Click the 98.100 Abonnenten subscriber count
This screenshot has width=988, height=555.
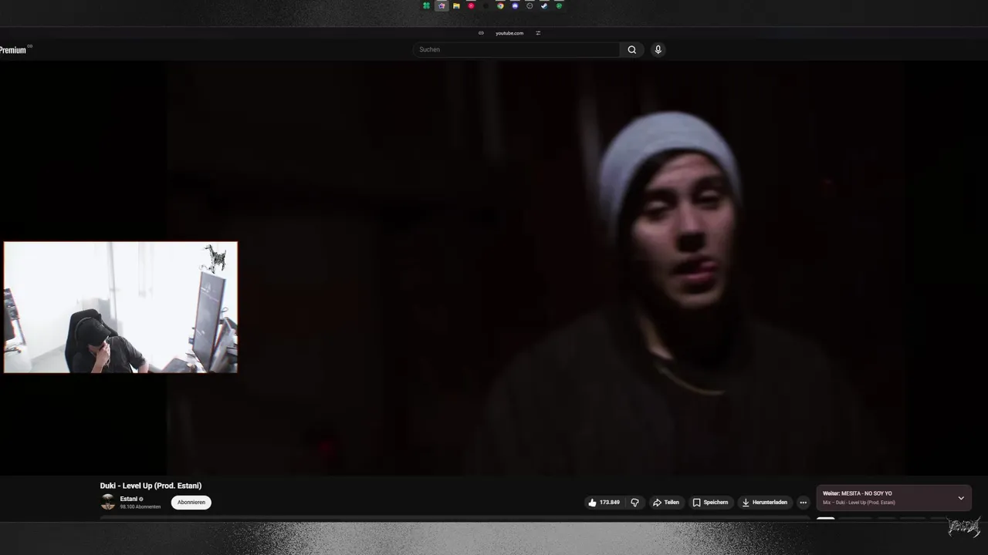140,506
